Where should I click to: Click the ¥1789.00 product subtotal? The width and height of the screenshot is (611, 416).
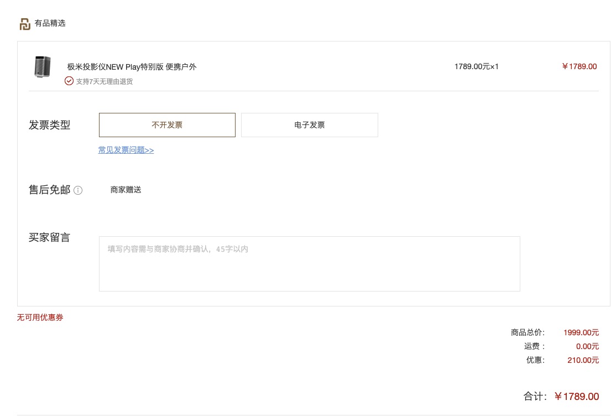point(579,67)
